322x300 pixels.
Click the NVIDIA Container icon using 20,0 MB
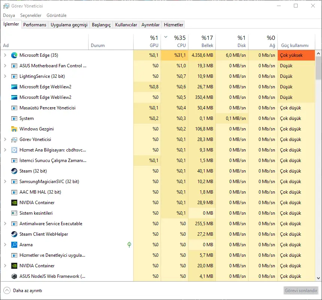pyautogui.click(x=14, y=266)
